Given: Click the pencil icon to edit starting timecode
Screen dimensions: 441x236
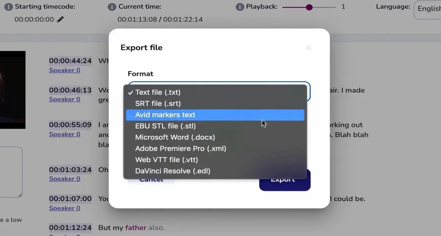Looking at the screenshot, I should tap(60, 19).
